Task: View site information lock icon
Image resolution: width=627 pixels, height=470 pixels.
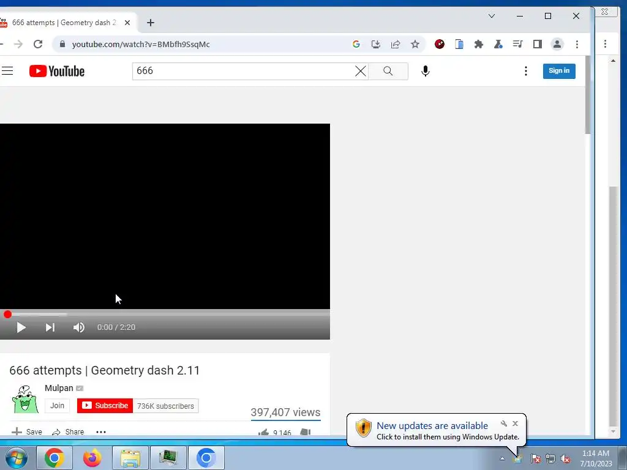Action: click(62, 44)
